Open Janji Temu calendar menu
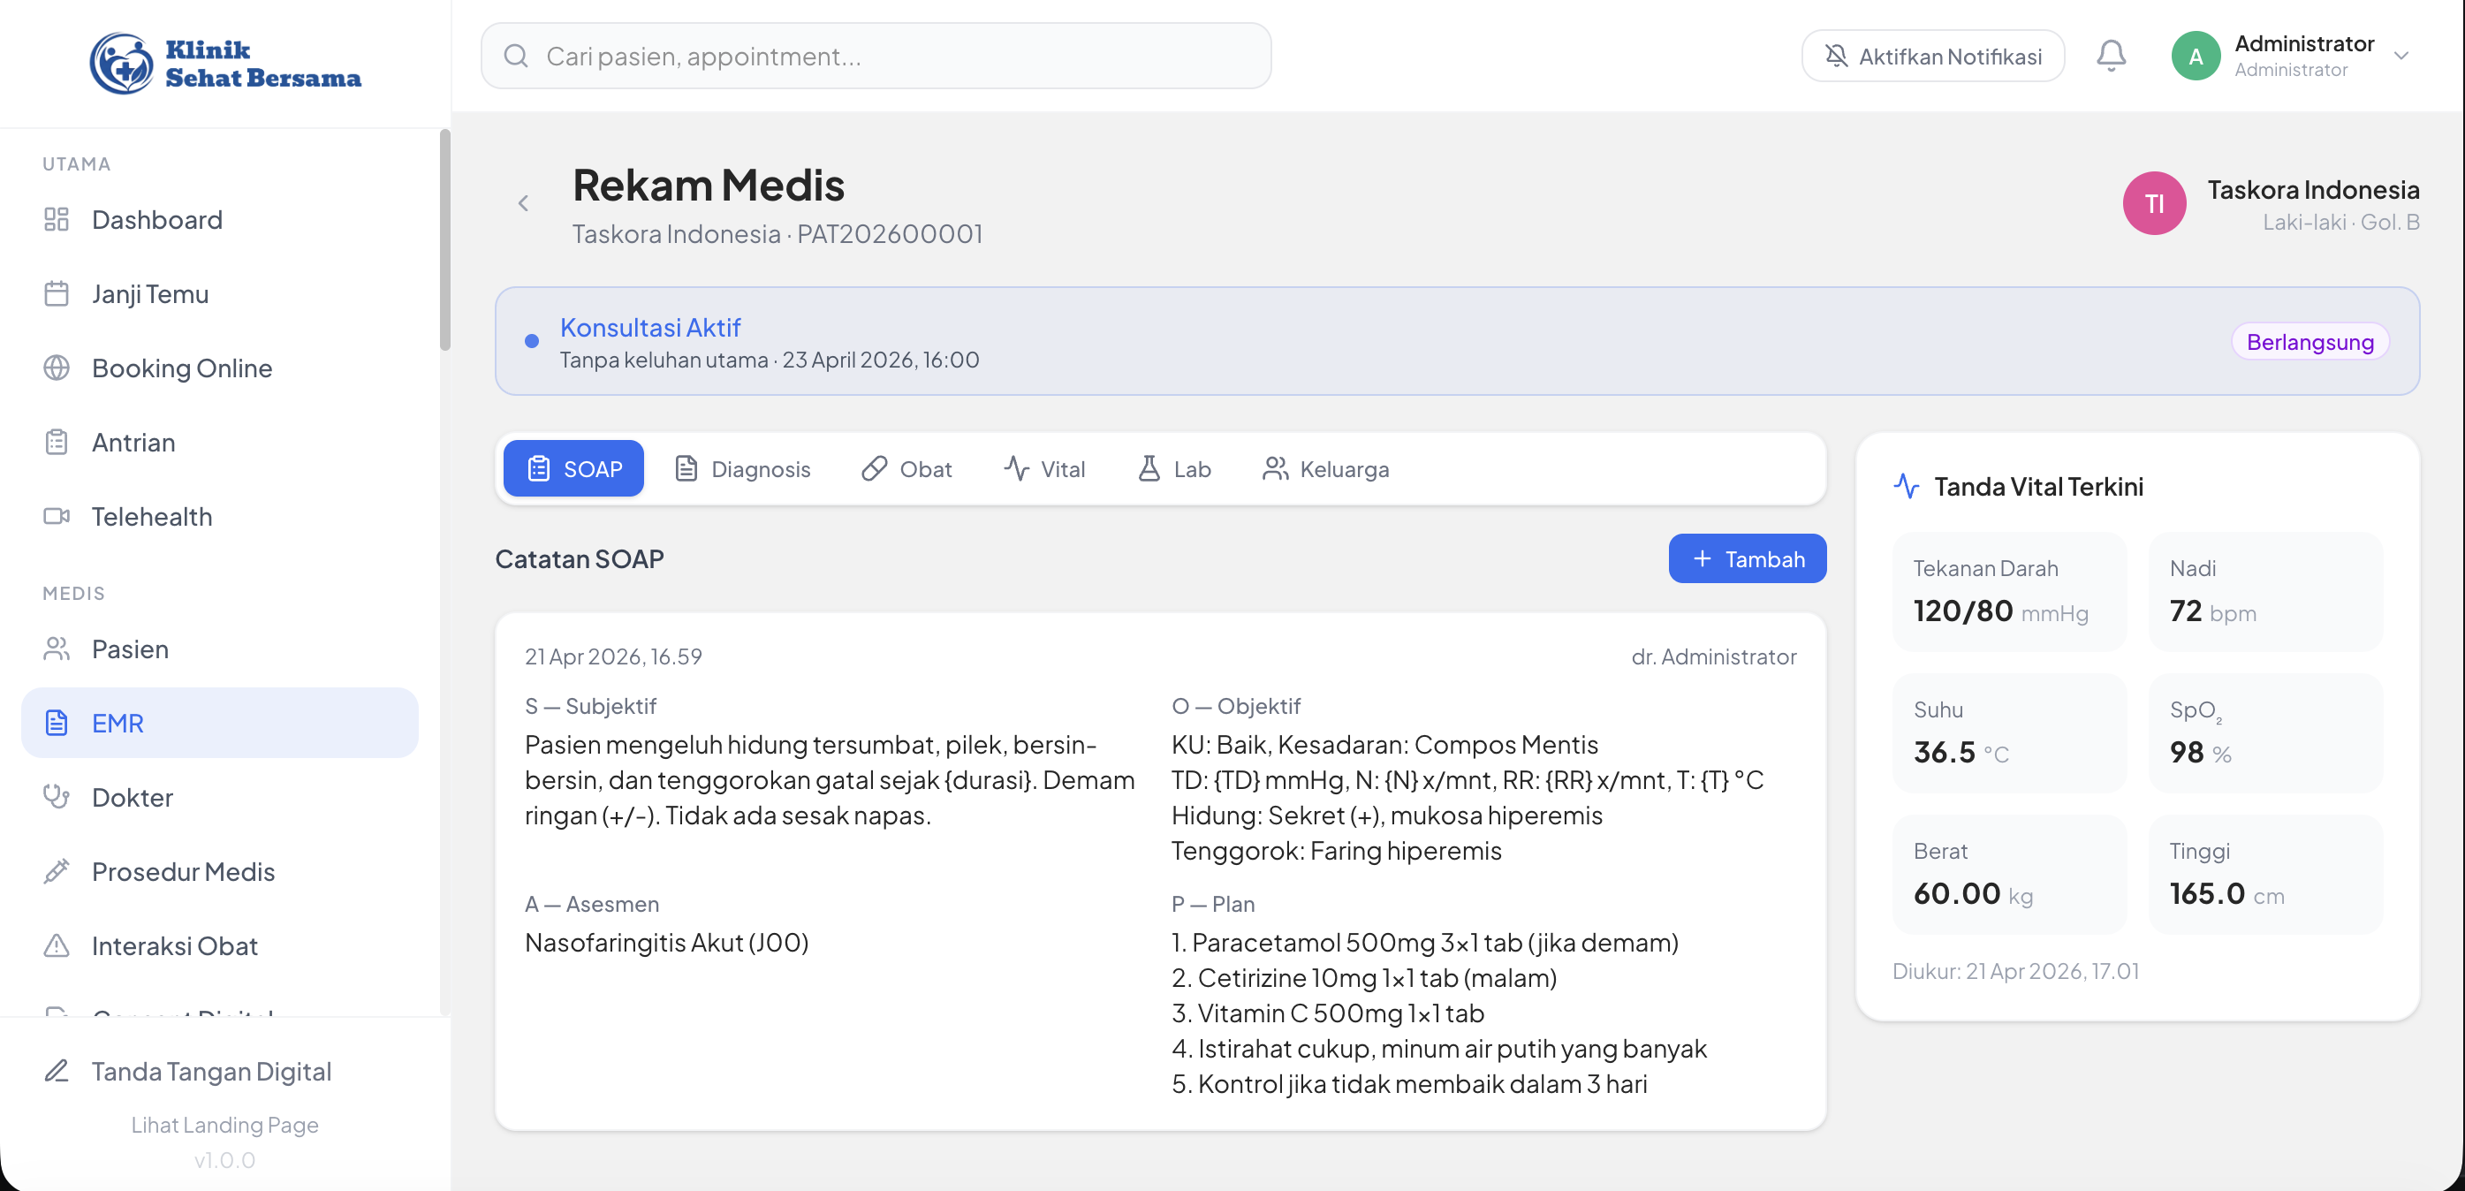 (x=150, y=293)
